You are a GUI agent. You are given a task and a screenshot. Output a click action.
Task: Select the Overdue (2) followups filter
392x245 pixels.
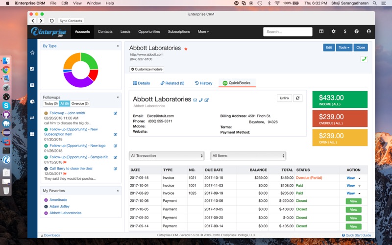coord(80,103)
